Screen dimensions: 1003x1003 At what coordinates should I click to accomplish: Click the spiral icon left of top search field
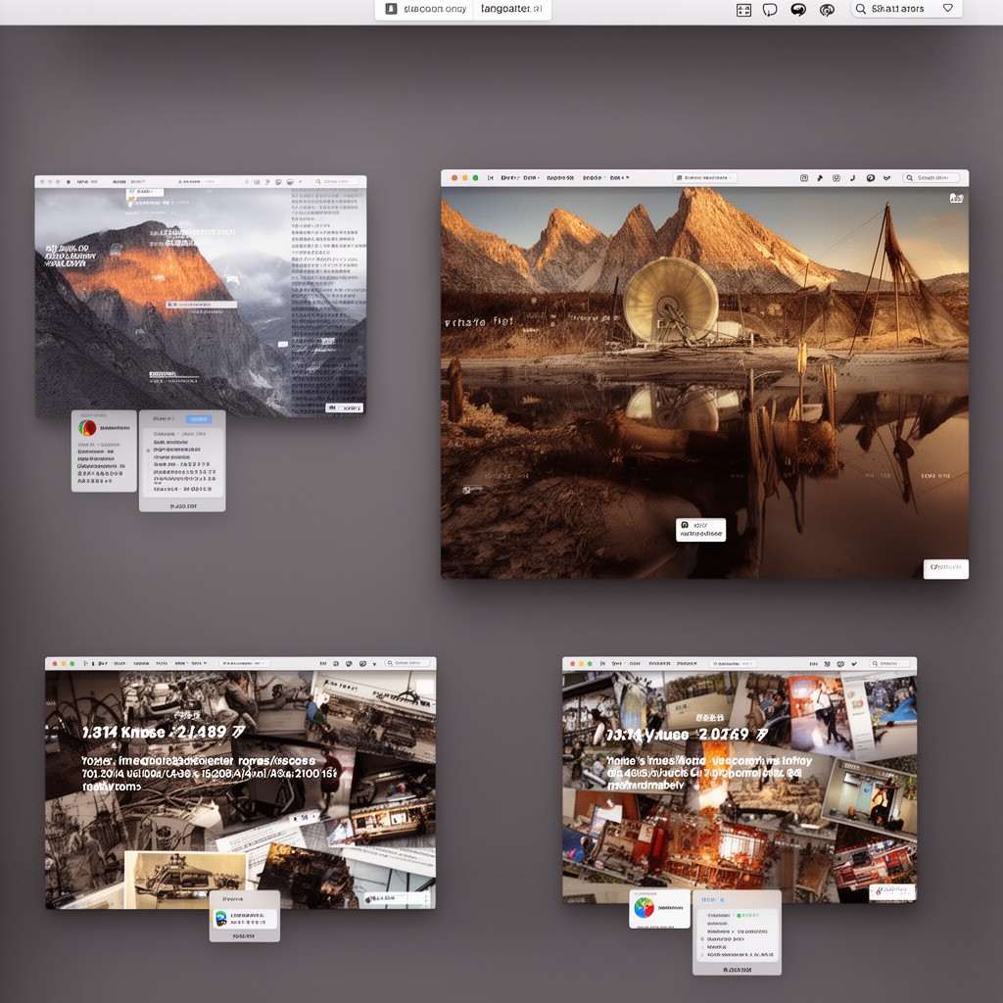[827, 10]
